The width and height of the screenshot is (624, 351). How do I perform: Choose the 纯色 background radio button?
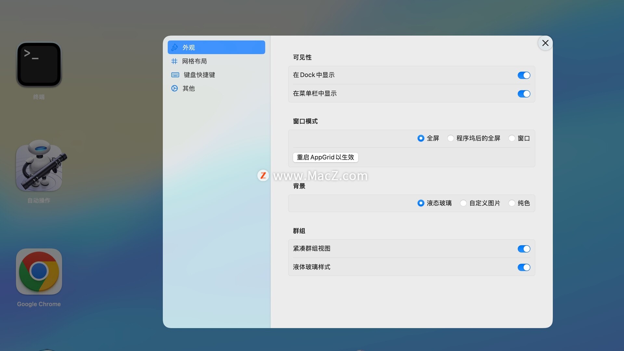(512, 203)
